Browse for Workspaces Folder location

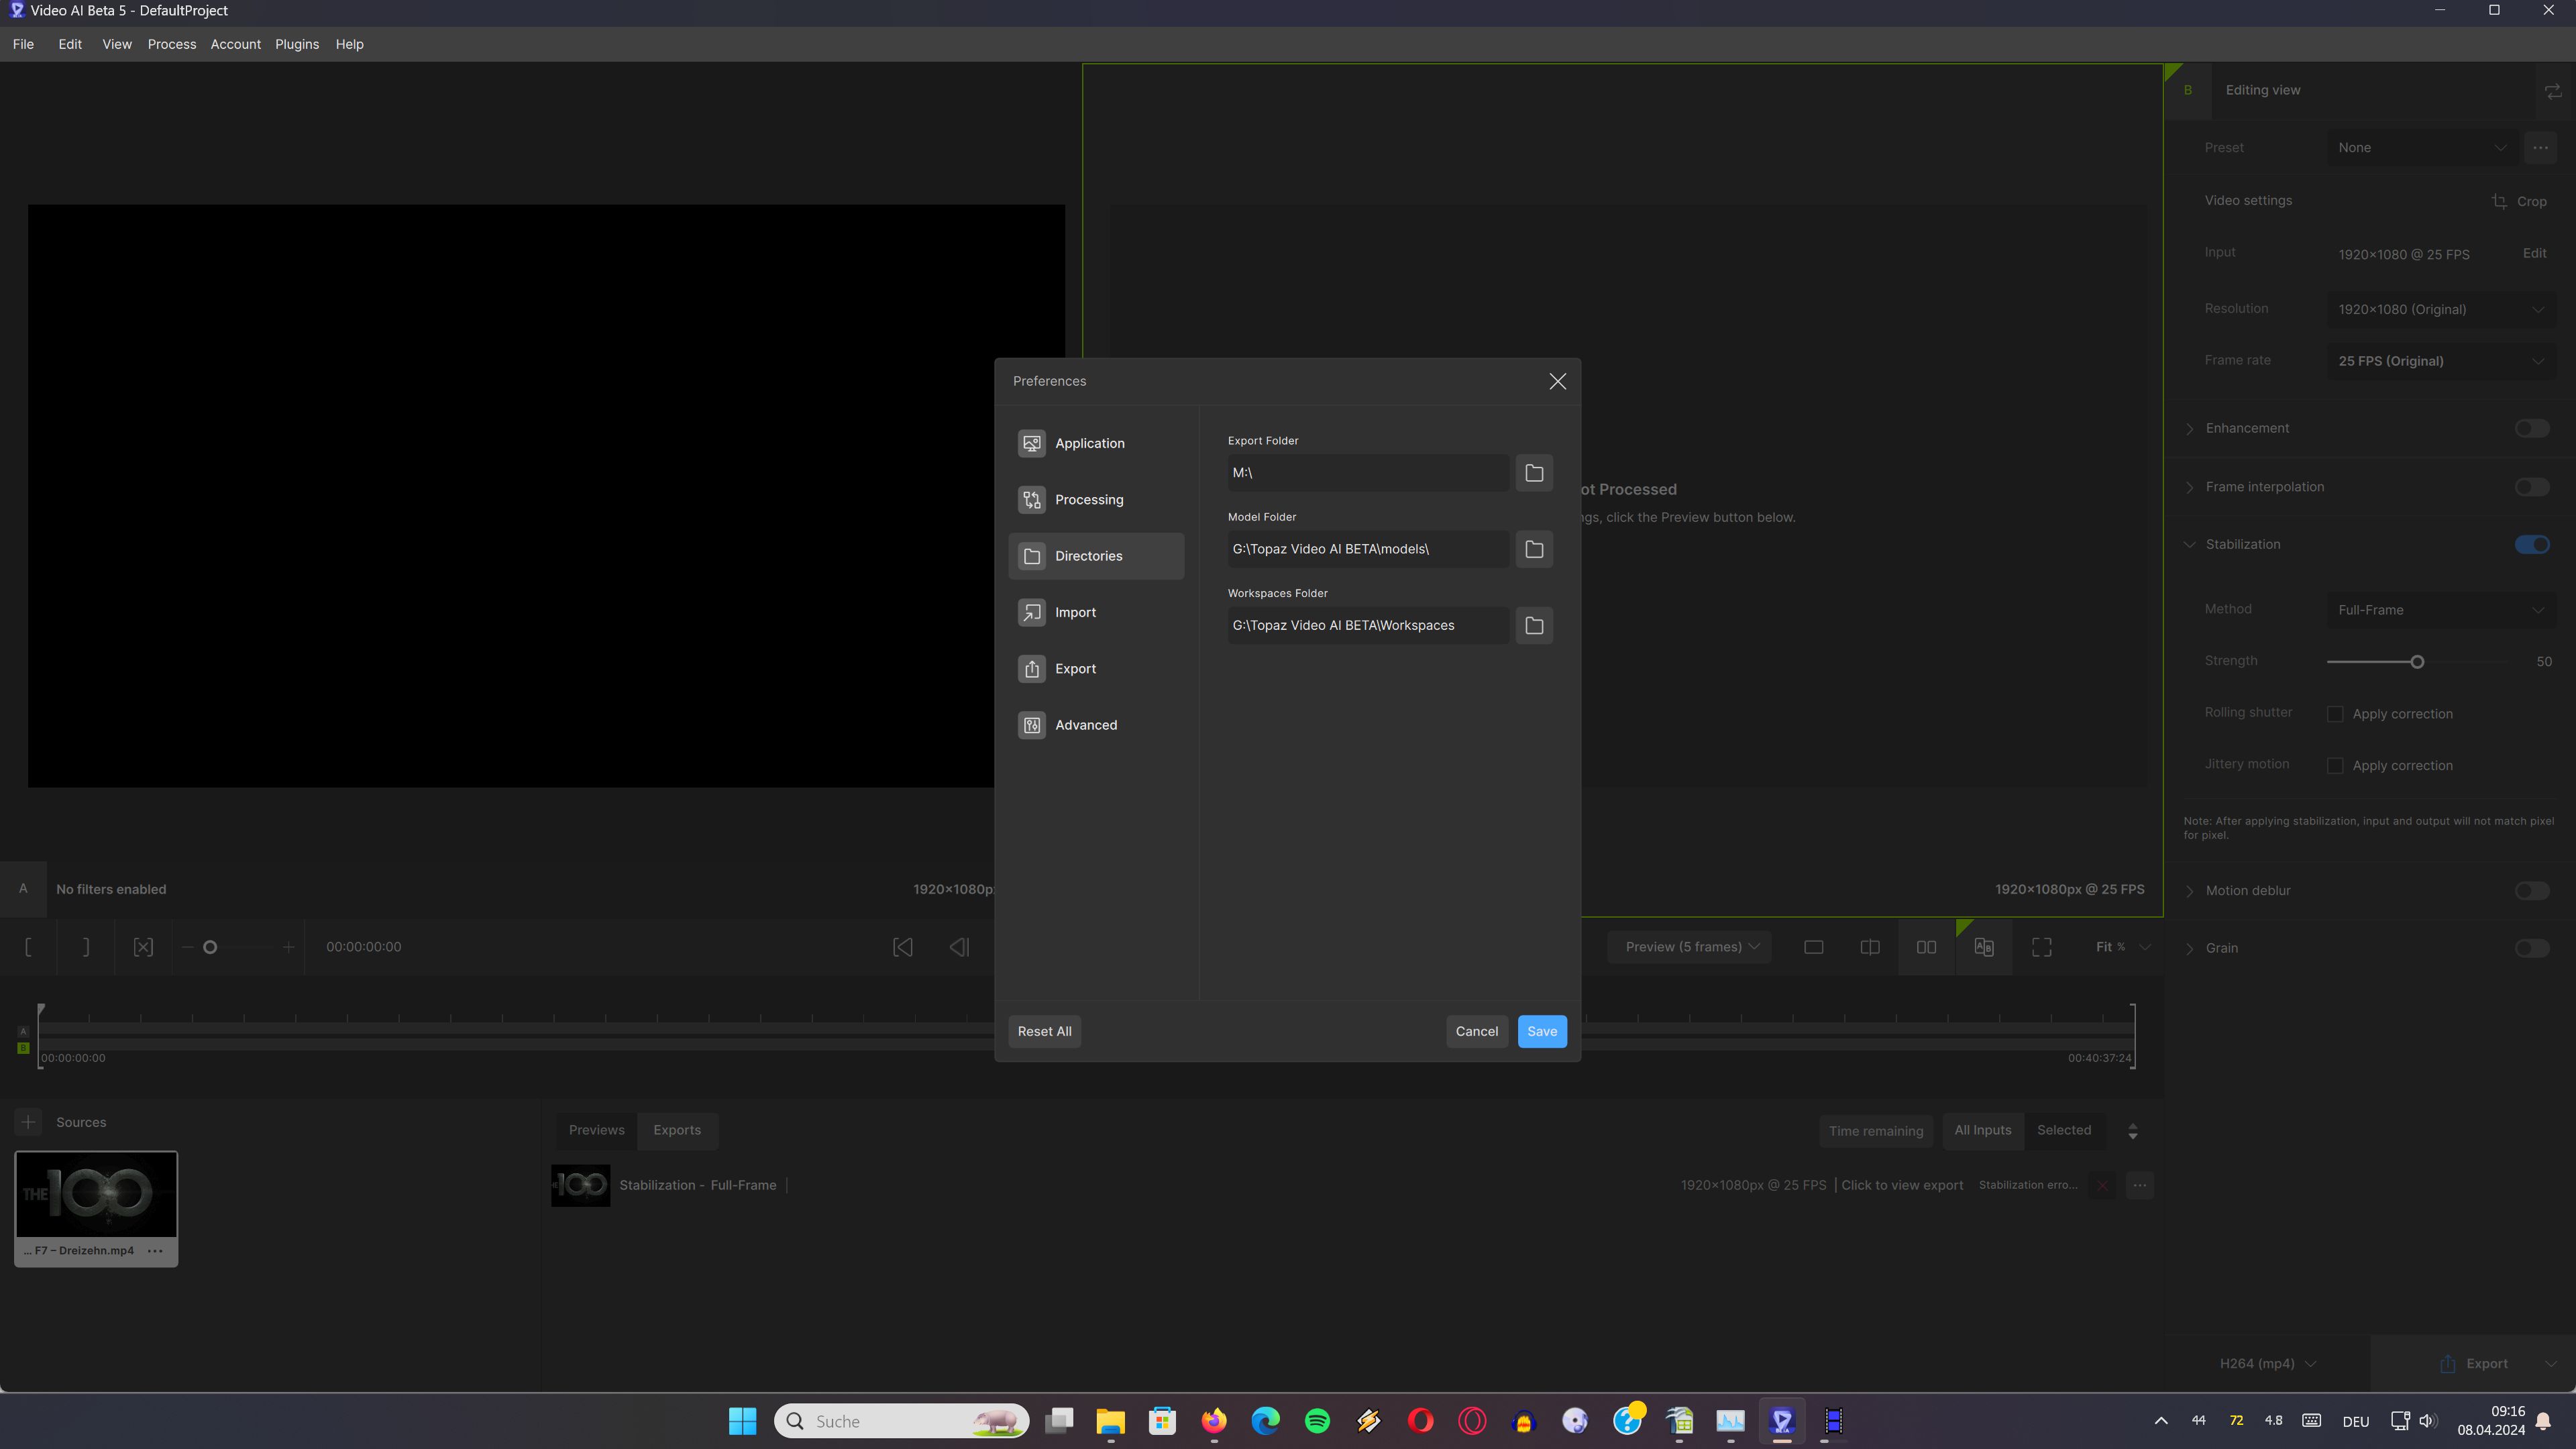[x=1534, y=626]
